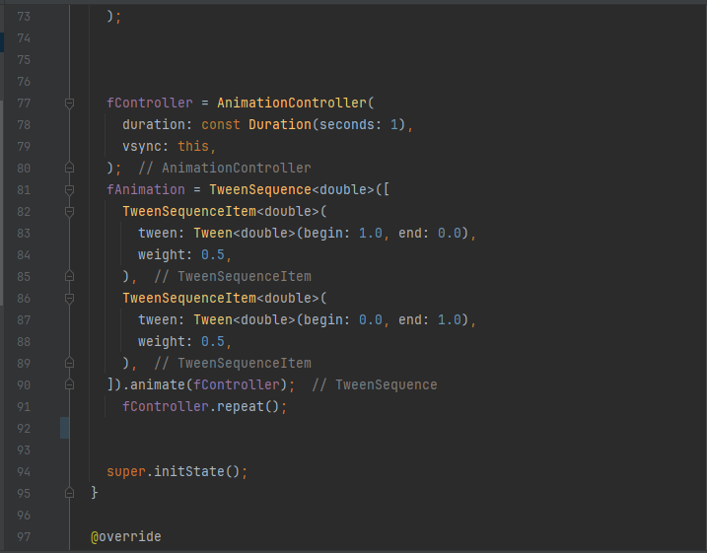Click 'weight: 0.5' on line 88
Image resolution: width=707 pixels, height=553 pixels.
[181, 342]
